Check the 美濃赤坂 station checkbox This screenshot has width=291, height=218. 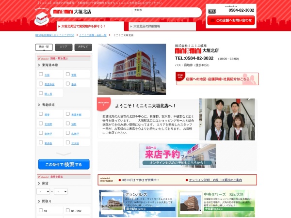41,84
